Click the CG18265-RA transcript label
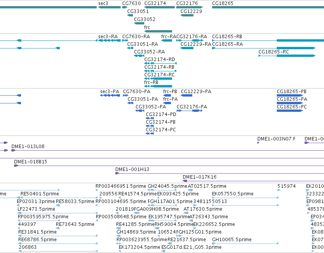The height and width of the screenshot is (253, 324). pos(228,44)
